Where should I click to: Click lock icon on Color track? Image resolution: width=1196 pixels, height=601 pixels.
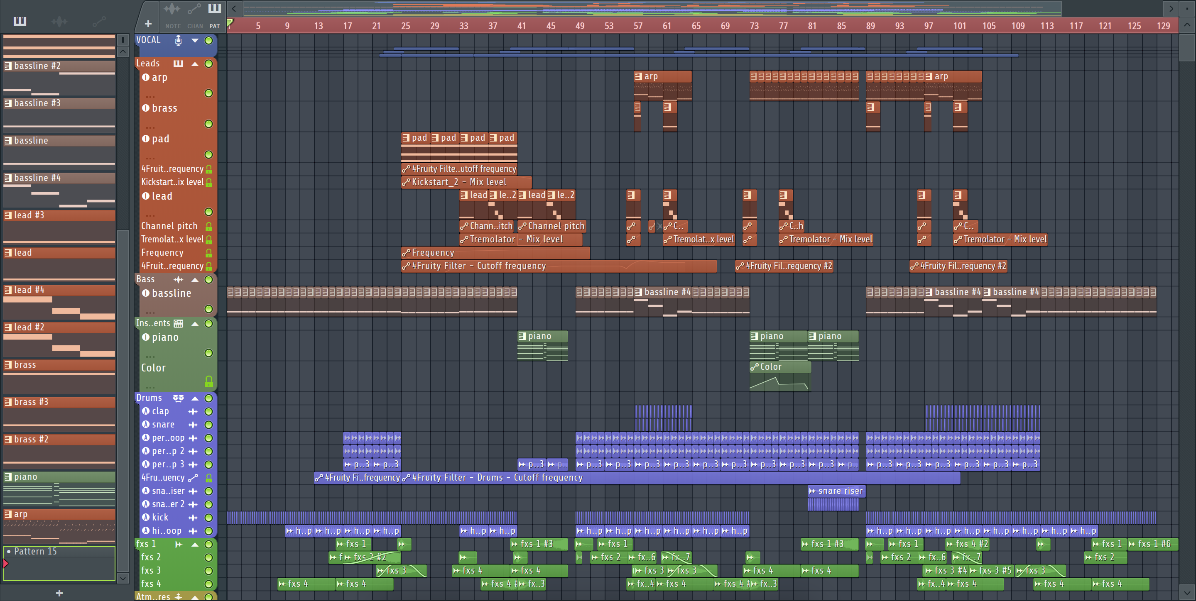pyautogui.click(x=209, y=381)
